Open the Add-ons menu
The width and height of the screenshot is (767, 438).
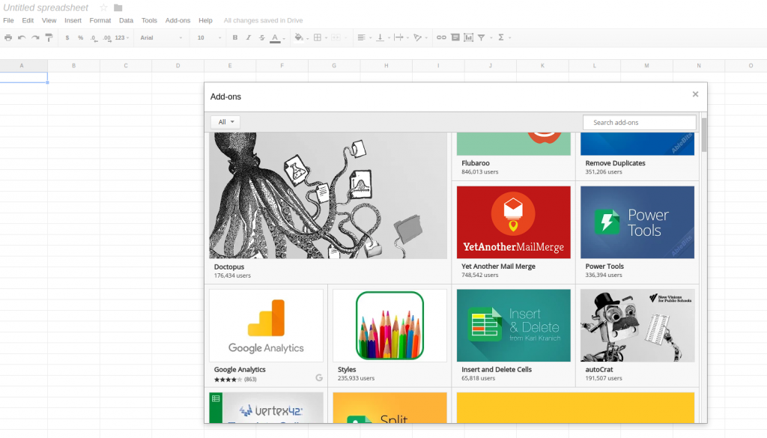click(x=178, y=20)
